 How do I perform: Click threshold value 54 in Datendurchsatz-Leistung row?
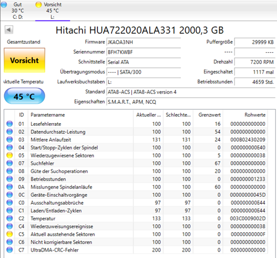pos(217,132)
